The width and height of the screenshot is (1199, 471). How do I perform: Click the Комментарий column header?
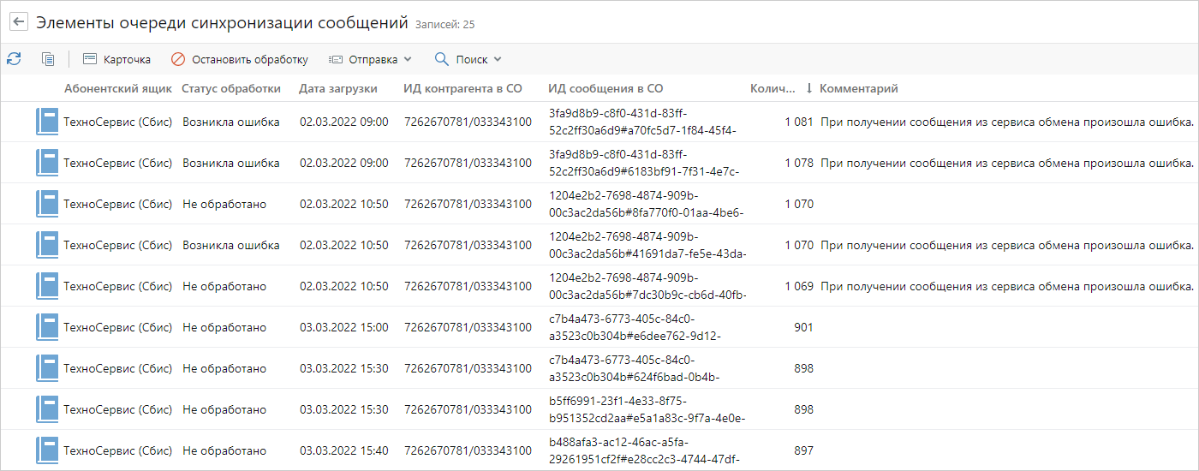tap(858, 88)
